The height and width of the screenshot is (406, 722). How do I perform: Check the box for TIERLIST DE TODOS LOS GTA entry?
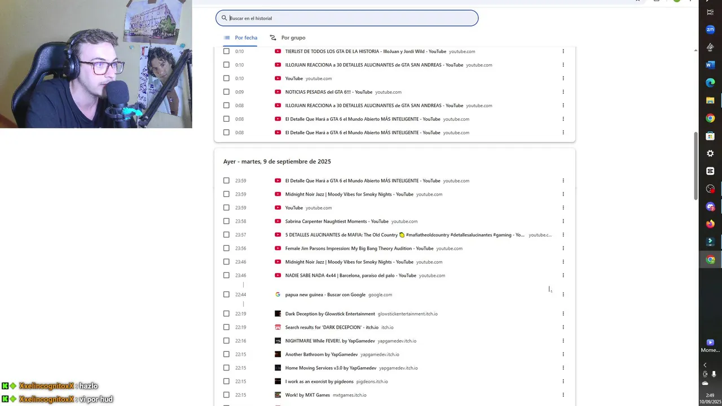[226, 51]
